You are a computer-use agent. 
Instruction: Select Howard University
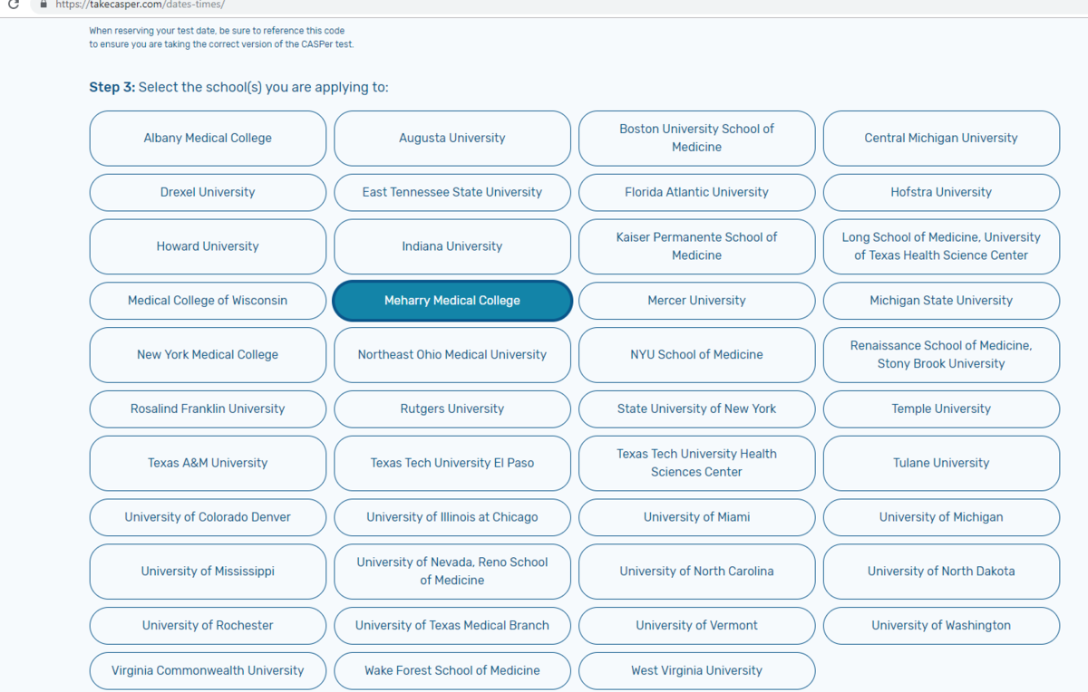pyautogui.click(x=208, y=246)
